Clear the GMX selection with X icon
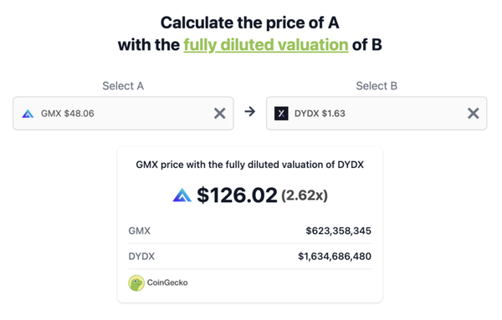The height and width of the screenshot is (320, 502). [219, 113]
